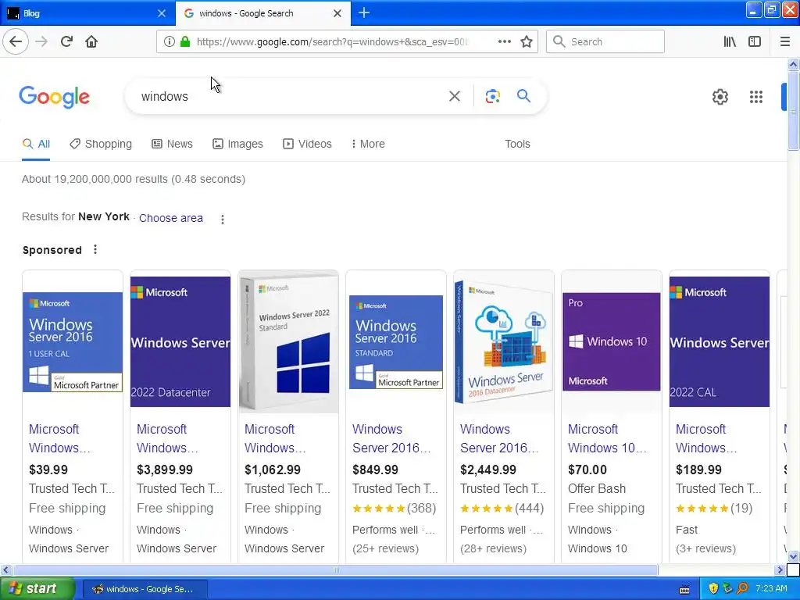Open the page actions three-dot menu
800x600 pixels.
click(x=504, y=42)
